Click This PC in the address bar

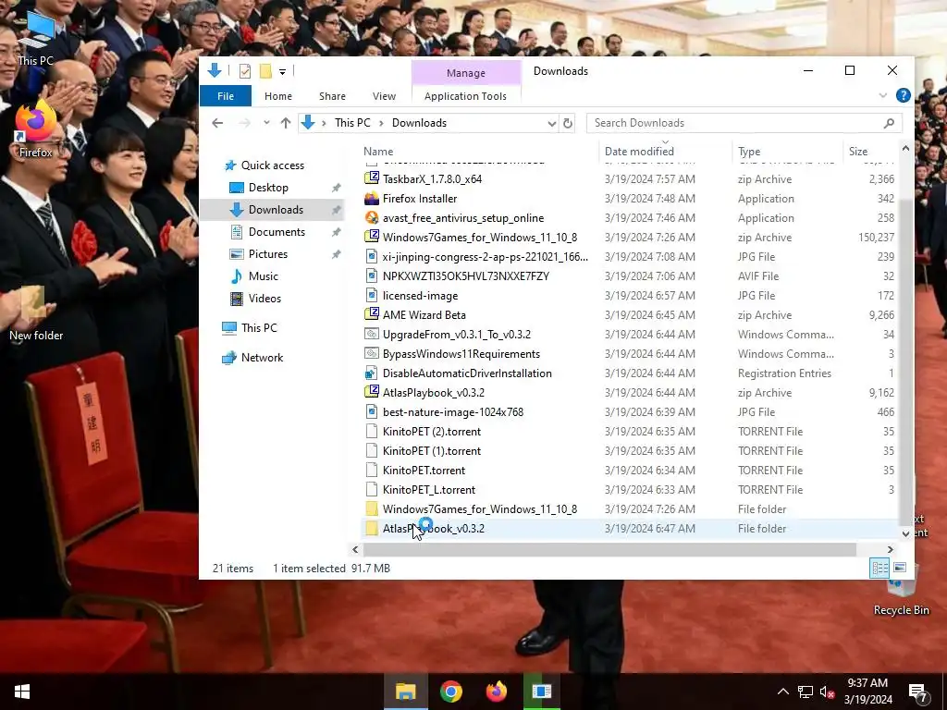point(352,123)
